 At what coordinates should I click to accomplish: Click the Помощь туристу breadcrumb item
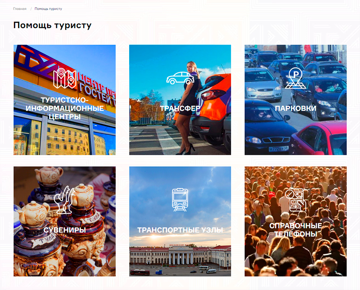pyautogui.click(x=48, y=9)
